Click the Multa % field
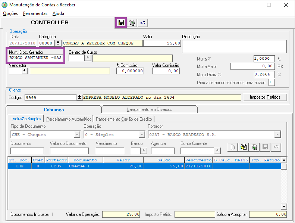The width and height of the screenshot is (295, 223). coord(264,59)
